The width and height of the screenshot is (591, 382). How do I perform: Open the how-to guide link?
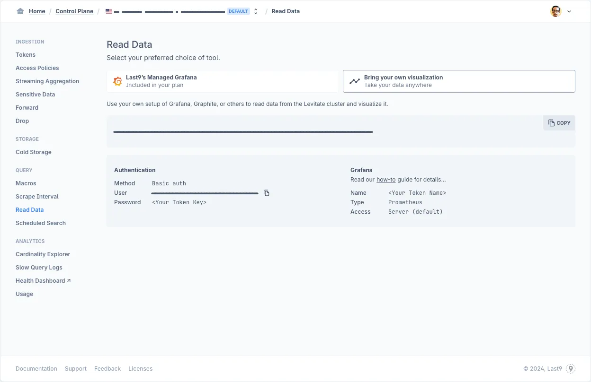click(385, 180)
